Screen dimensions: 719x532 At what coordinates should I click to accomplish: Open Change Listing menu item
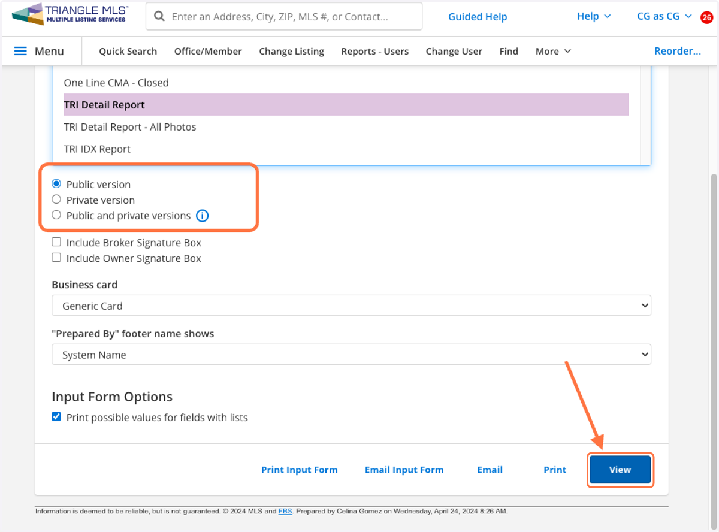tap(291, 51)
